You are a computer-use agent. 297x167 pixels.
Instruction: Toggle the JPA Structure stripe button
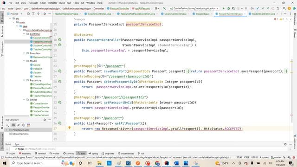[2, 141]
